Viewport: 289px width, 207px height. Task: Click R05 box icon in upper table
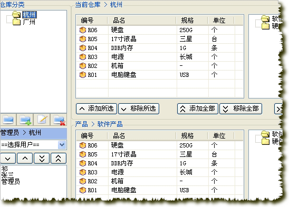(83, 39)
